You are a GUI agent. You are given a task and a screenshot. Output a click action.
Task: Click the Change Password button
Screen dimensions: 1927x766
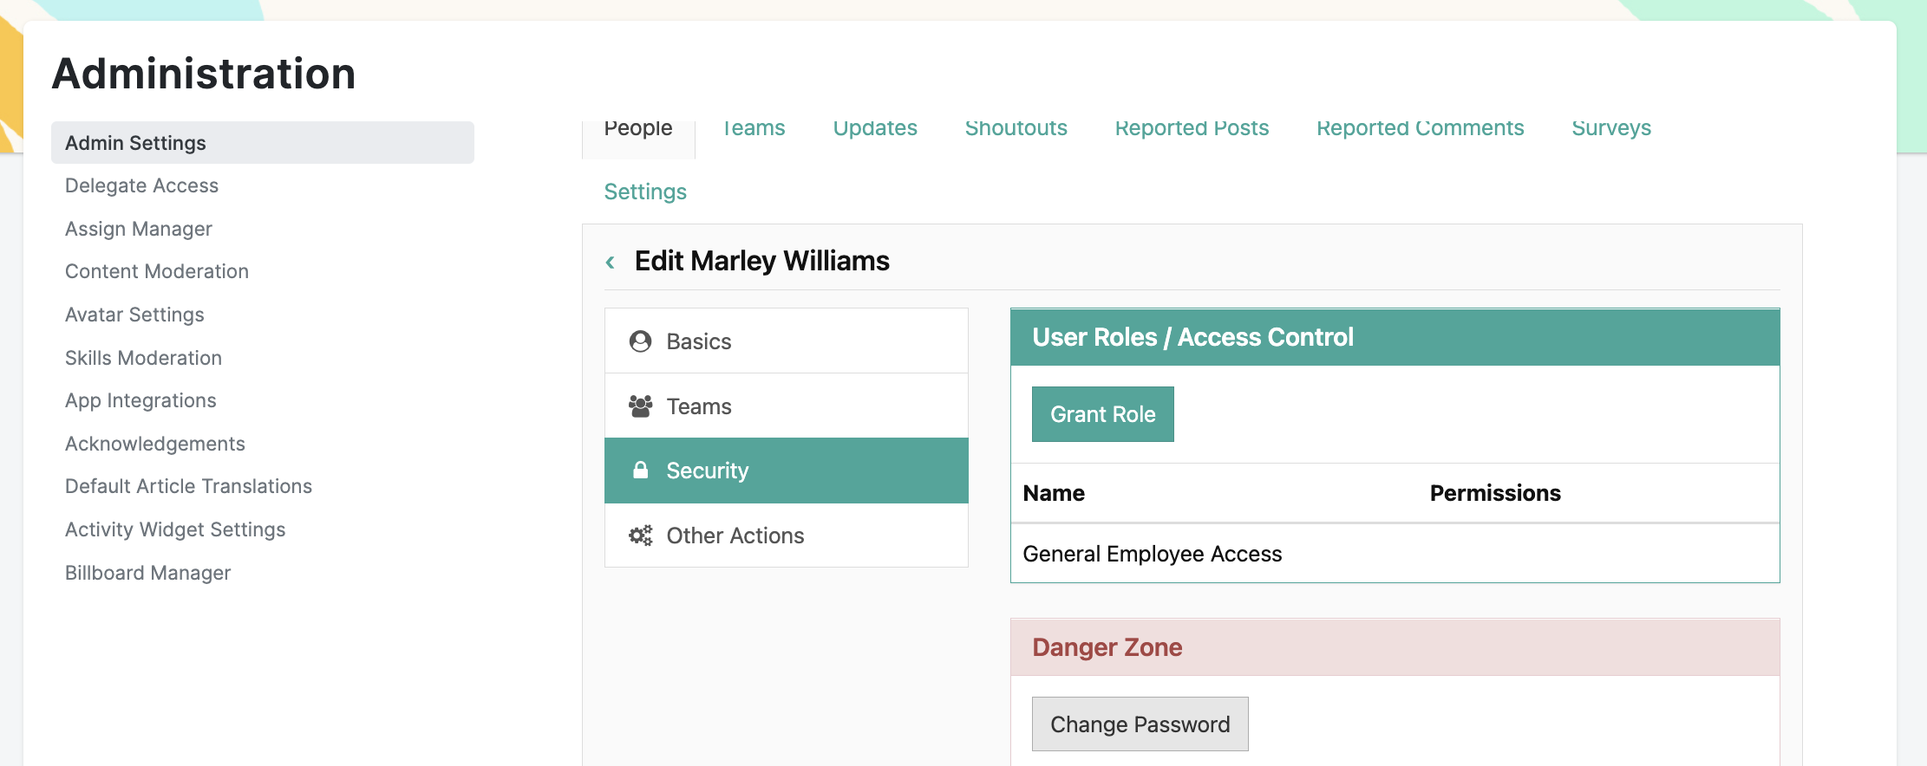pos(1140,724)
